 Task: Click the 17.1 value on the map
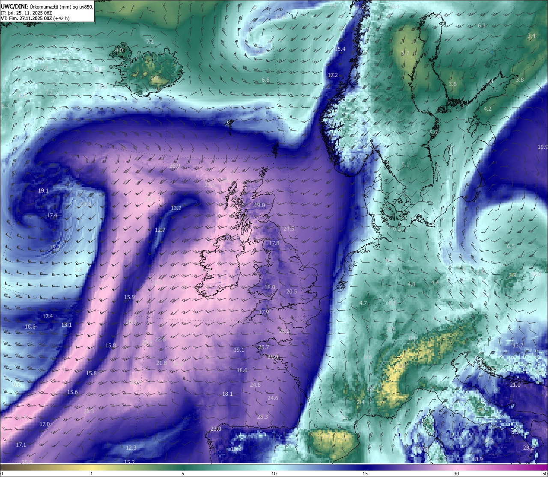21,445
